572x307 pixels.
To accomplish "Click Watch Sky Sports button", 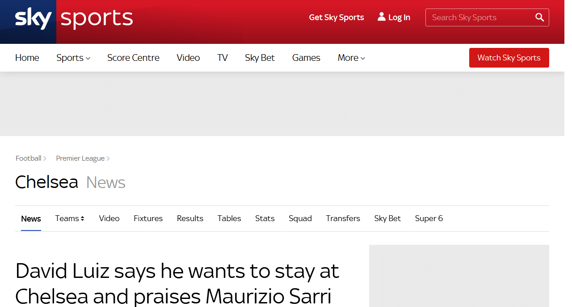I will (x=509, y=58).
